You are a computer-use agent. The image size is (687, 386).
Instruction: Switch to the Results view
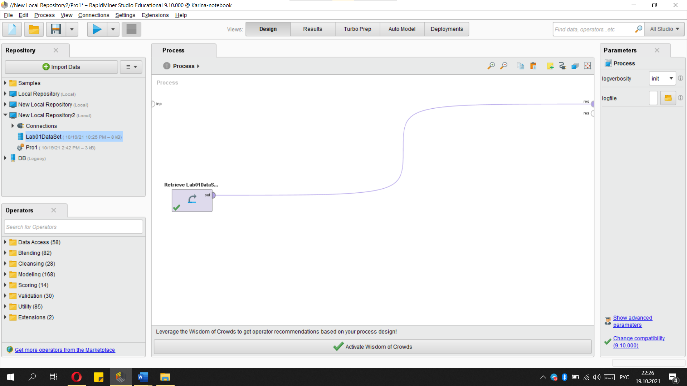(x=313, y=29)
